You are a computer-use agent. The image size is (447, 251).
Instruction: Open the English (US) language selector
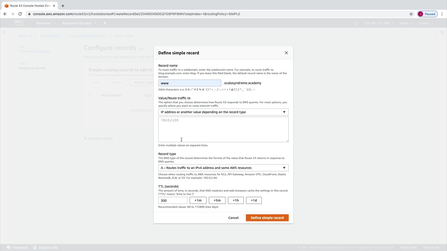point(45,248)
